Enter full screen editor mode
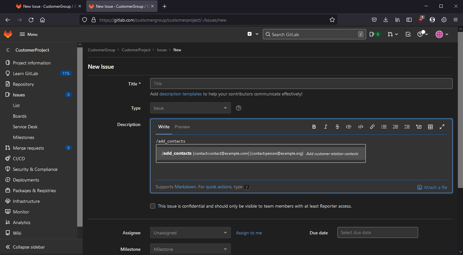 (442, 127)
